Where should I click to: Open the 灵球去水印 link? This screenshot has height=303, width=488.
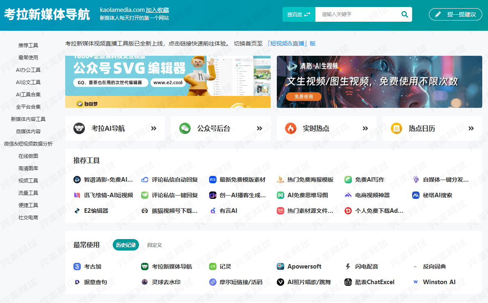166,282
